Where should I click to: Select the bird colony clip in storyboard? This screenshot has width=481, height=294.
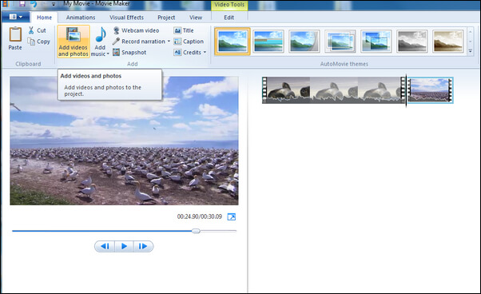(430, 90)
